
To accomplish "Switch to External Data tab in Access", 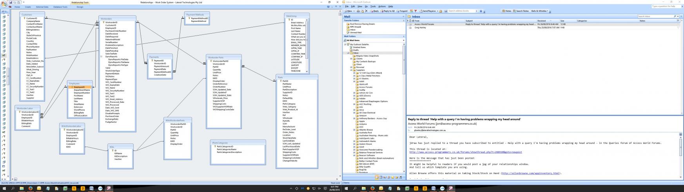I will point(42,7).
